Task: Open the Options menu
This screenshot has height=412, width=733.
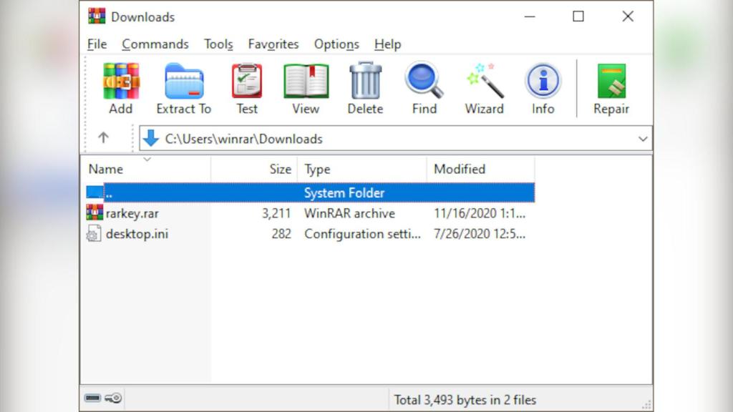Action: coord(336,44)
